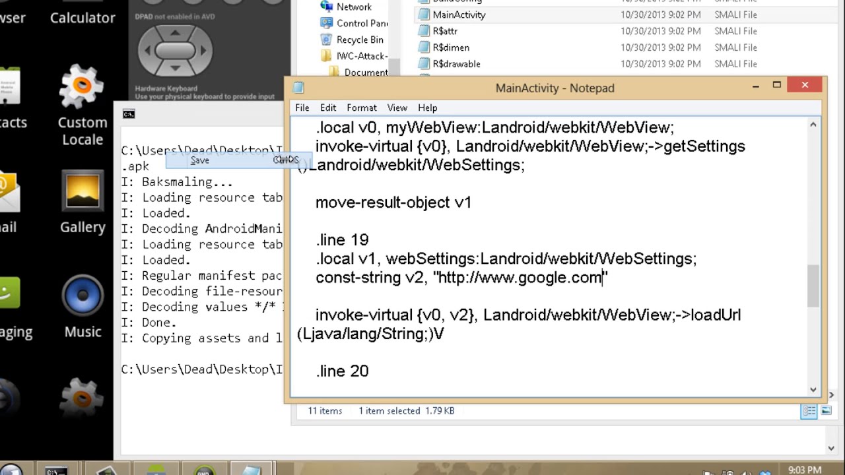Click the '.local v1, webSettings' line in Notepad

tap(506, 259)
